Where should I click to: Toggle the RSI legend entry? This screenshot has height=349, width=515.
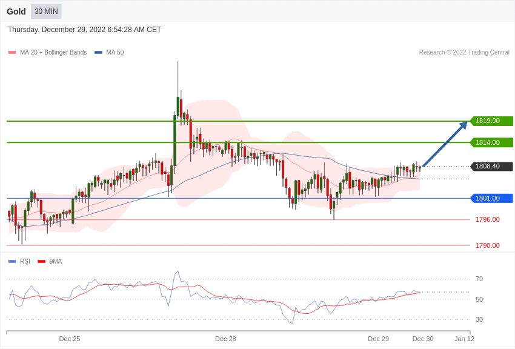pyautogui.click(x=19, y=261)
